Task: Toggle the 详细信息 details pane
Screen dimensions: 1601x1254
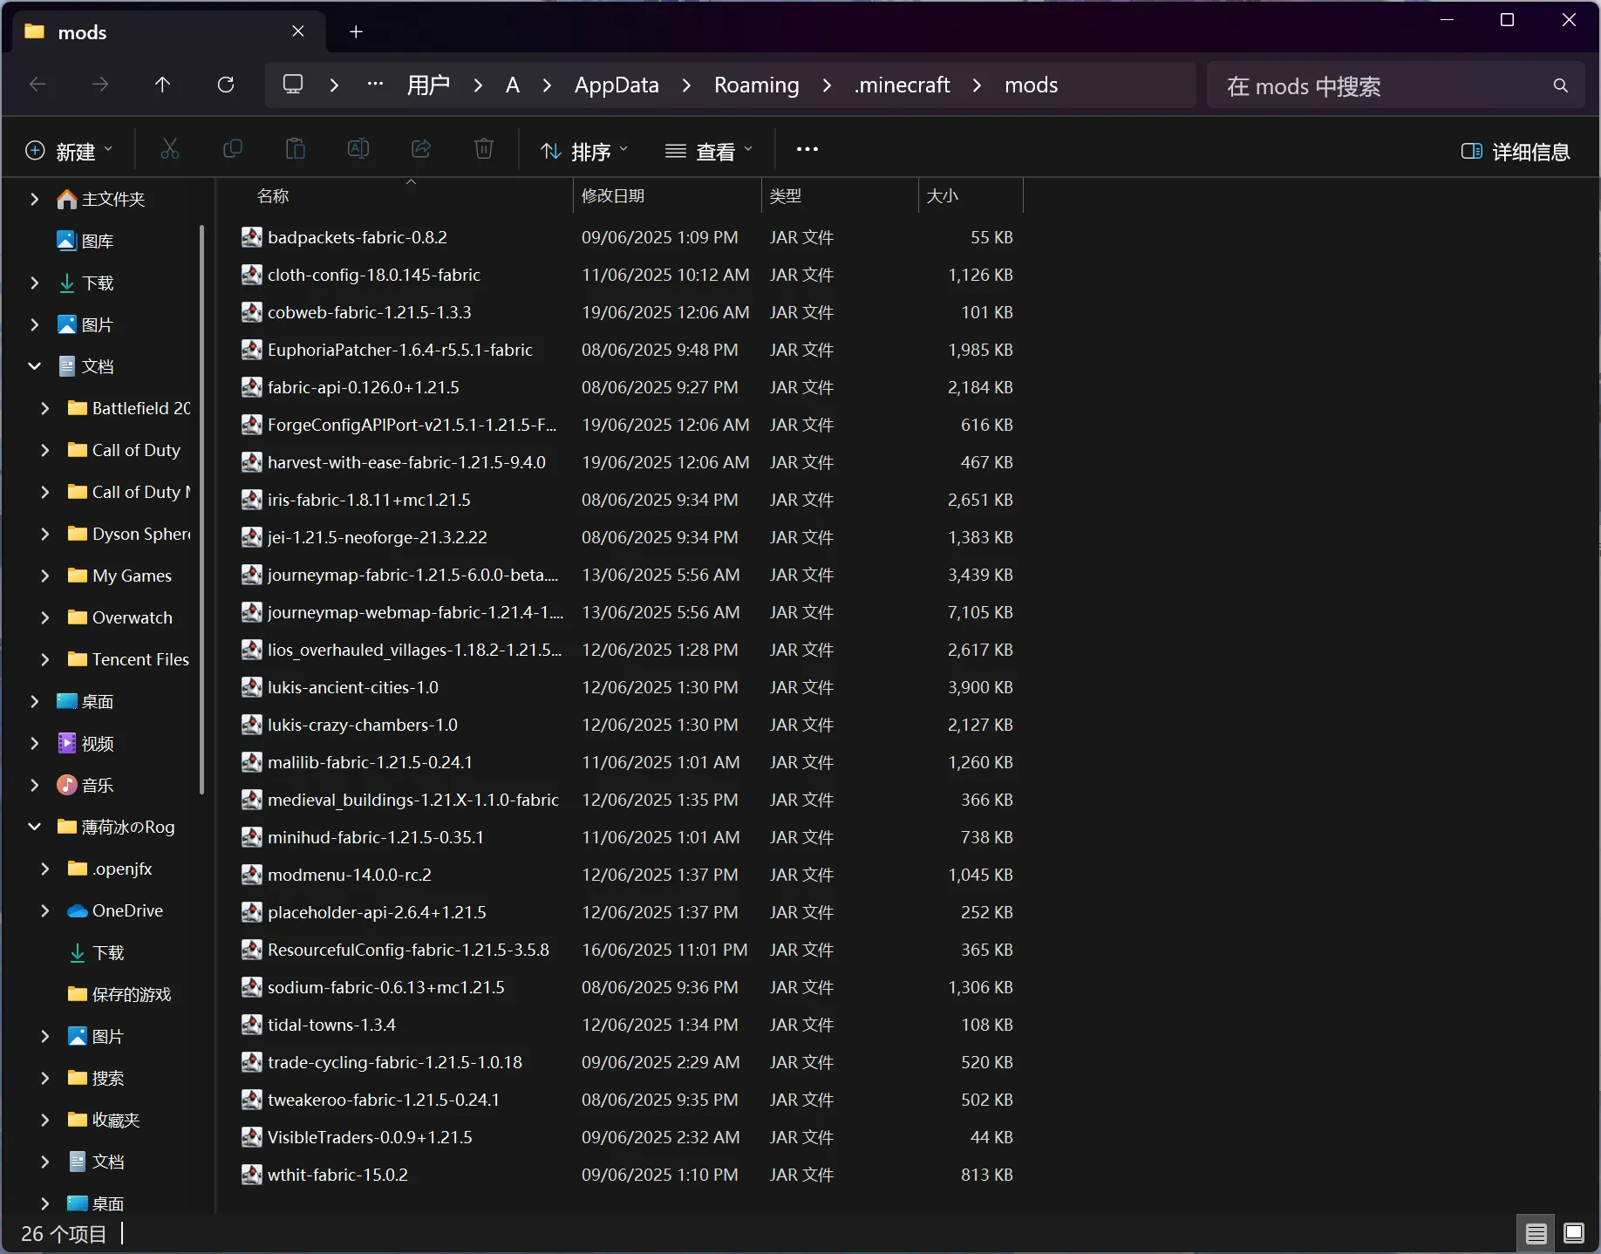Action: tap(1516, 152)
